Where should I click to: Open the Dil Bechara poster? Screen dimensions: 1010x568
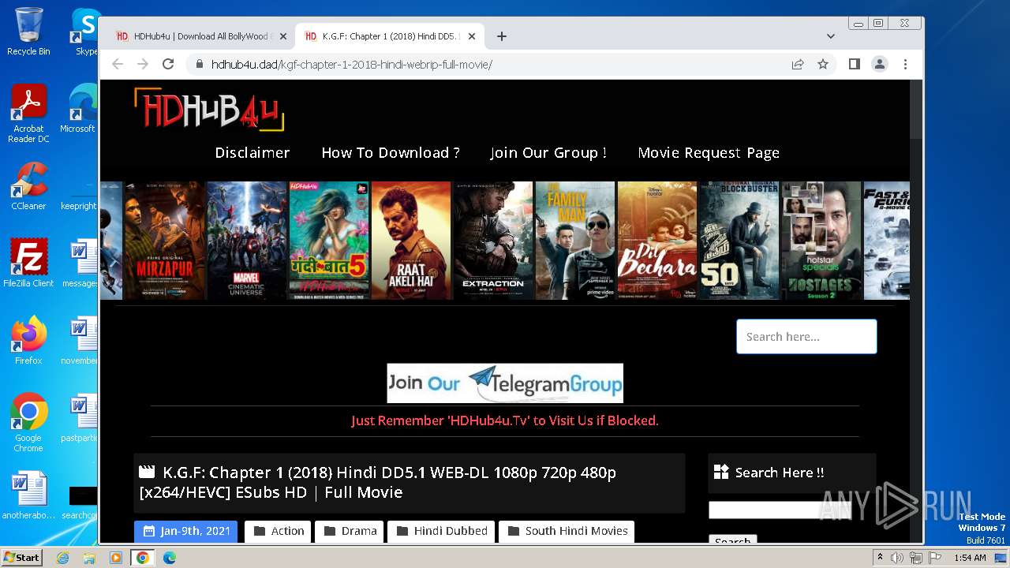click(657, 241)
